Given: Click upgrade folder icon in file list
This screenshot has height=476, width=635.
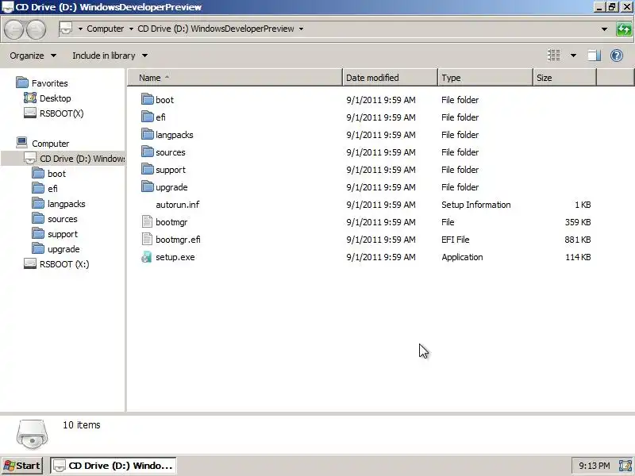Looking at the screenshot, I should click(x=148, y=186).
